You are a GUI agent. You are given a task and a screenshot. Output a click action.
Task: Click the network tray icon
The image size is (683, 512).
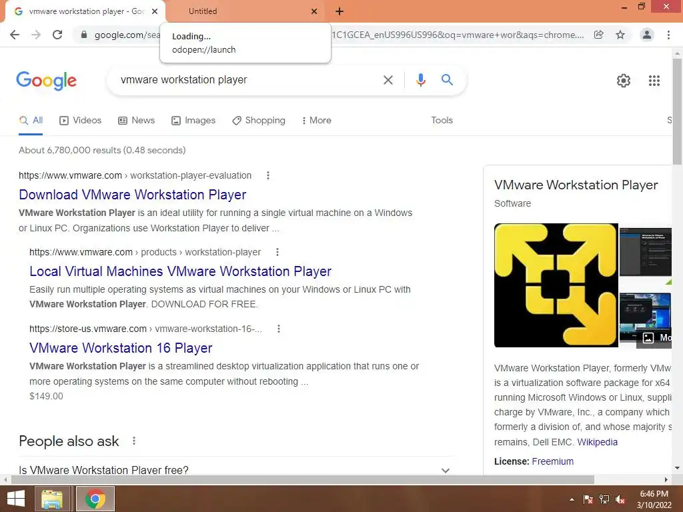pos(604,499)
